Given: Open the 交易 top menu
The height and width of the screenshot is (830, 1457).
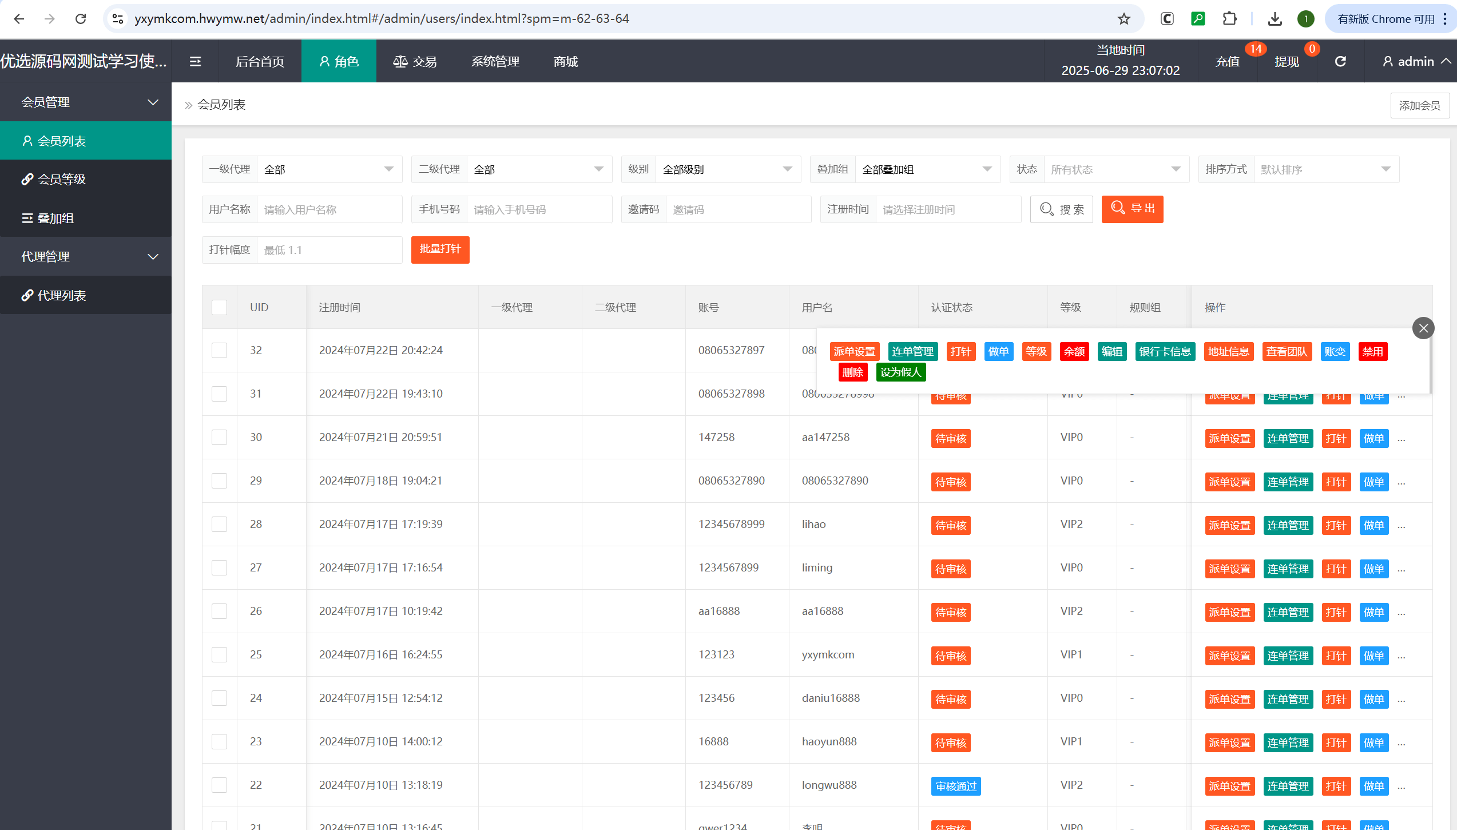Looking at the screenshot, I should 415,61.
